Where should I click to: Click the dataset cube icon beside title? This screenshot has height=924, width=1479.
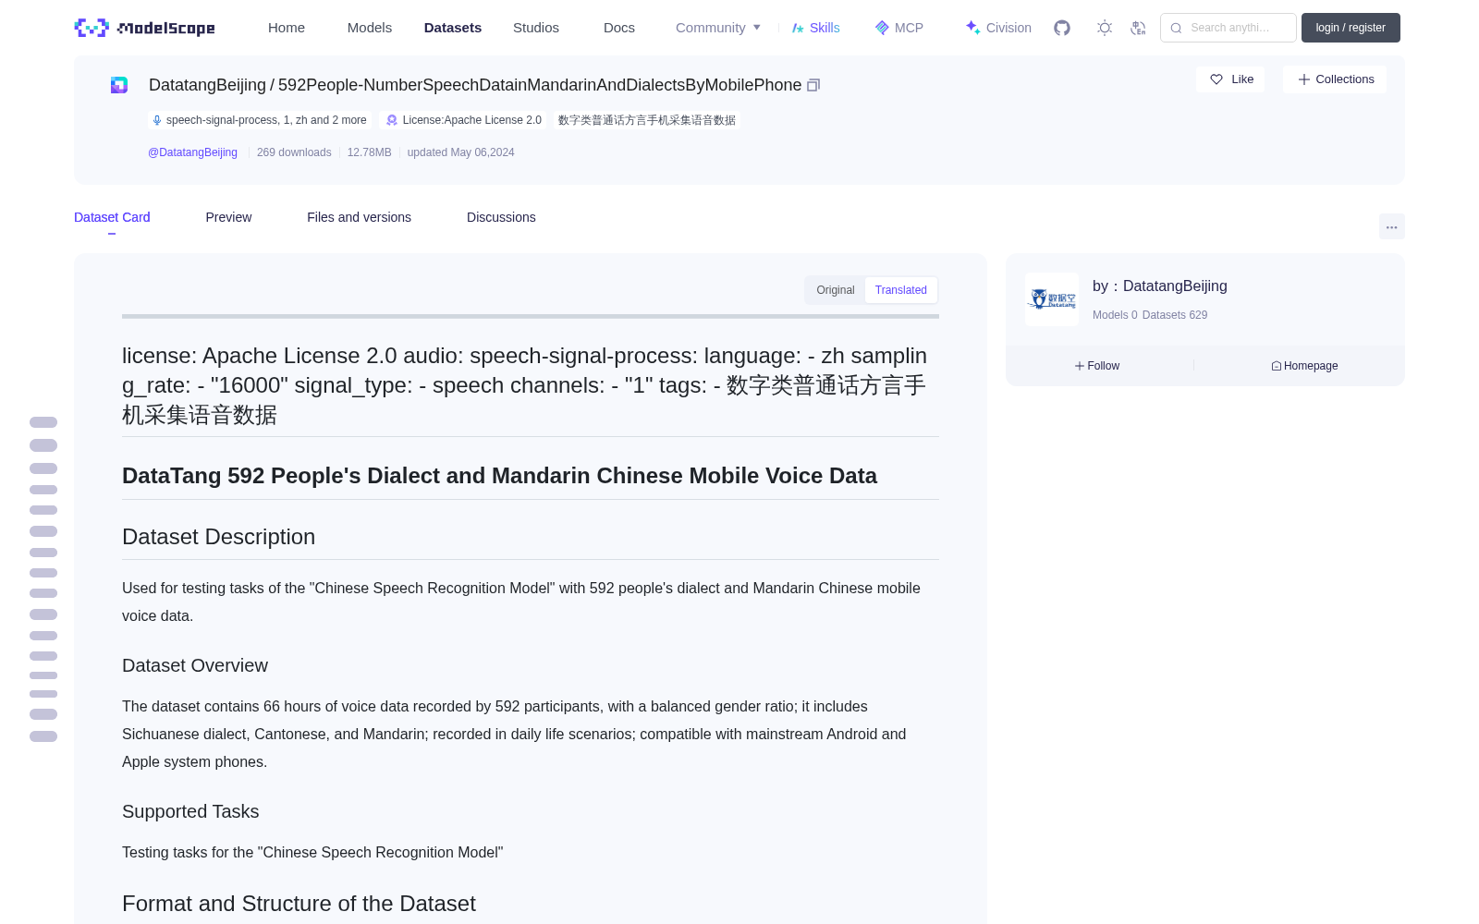119,85
